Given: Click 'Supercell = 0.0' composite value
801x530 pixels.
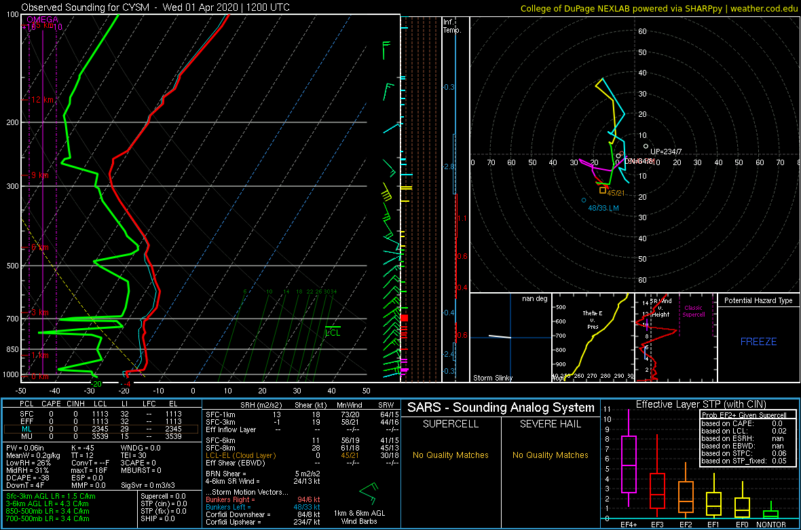Looking at the screenshot, I should coord(164,496).
